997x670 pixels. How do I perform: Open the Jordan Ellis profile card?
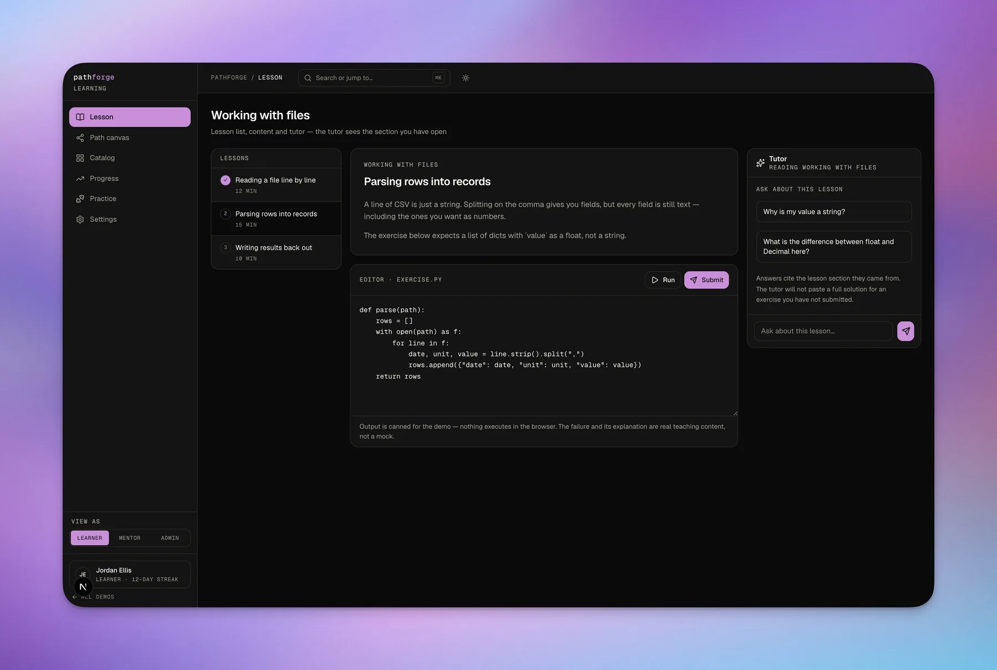(130, 574)
